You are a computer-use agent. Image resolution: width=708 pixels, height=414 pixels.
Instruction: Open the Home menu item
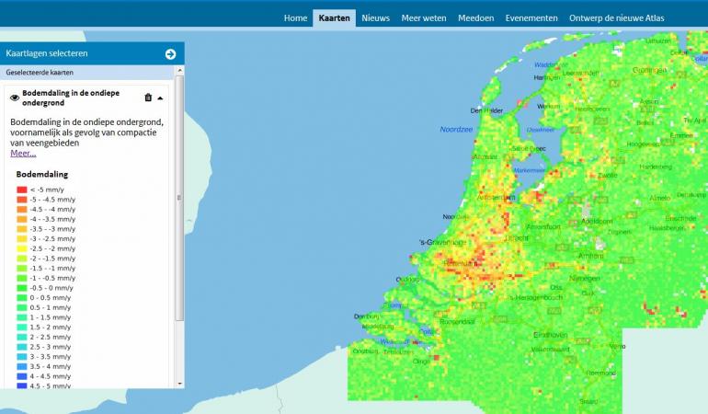[295, 18]
